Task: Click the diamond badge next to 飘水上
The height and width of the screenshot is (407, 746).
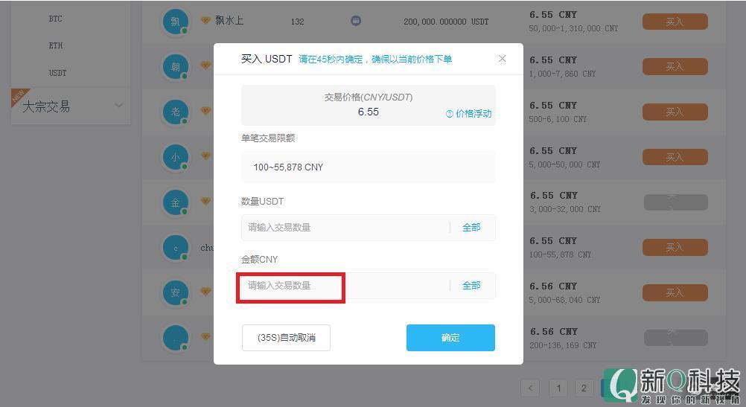Action: tap(205, 20)
